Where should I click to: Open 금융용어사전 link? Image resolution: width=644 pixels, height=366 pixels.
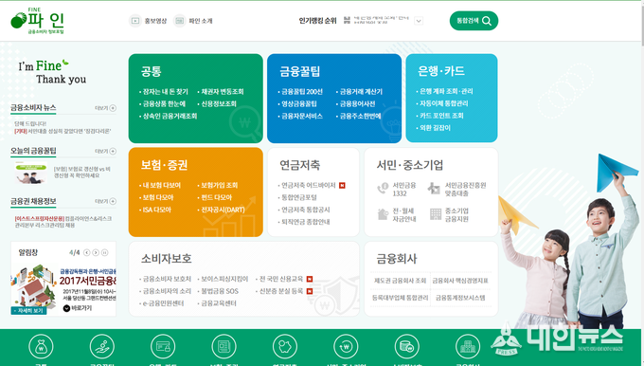pos(357,103)
